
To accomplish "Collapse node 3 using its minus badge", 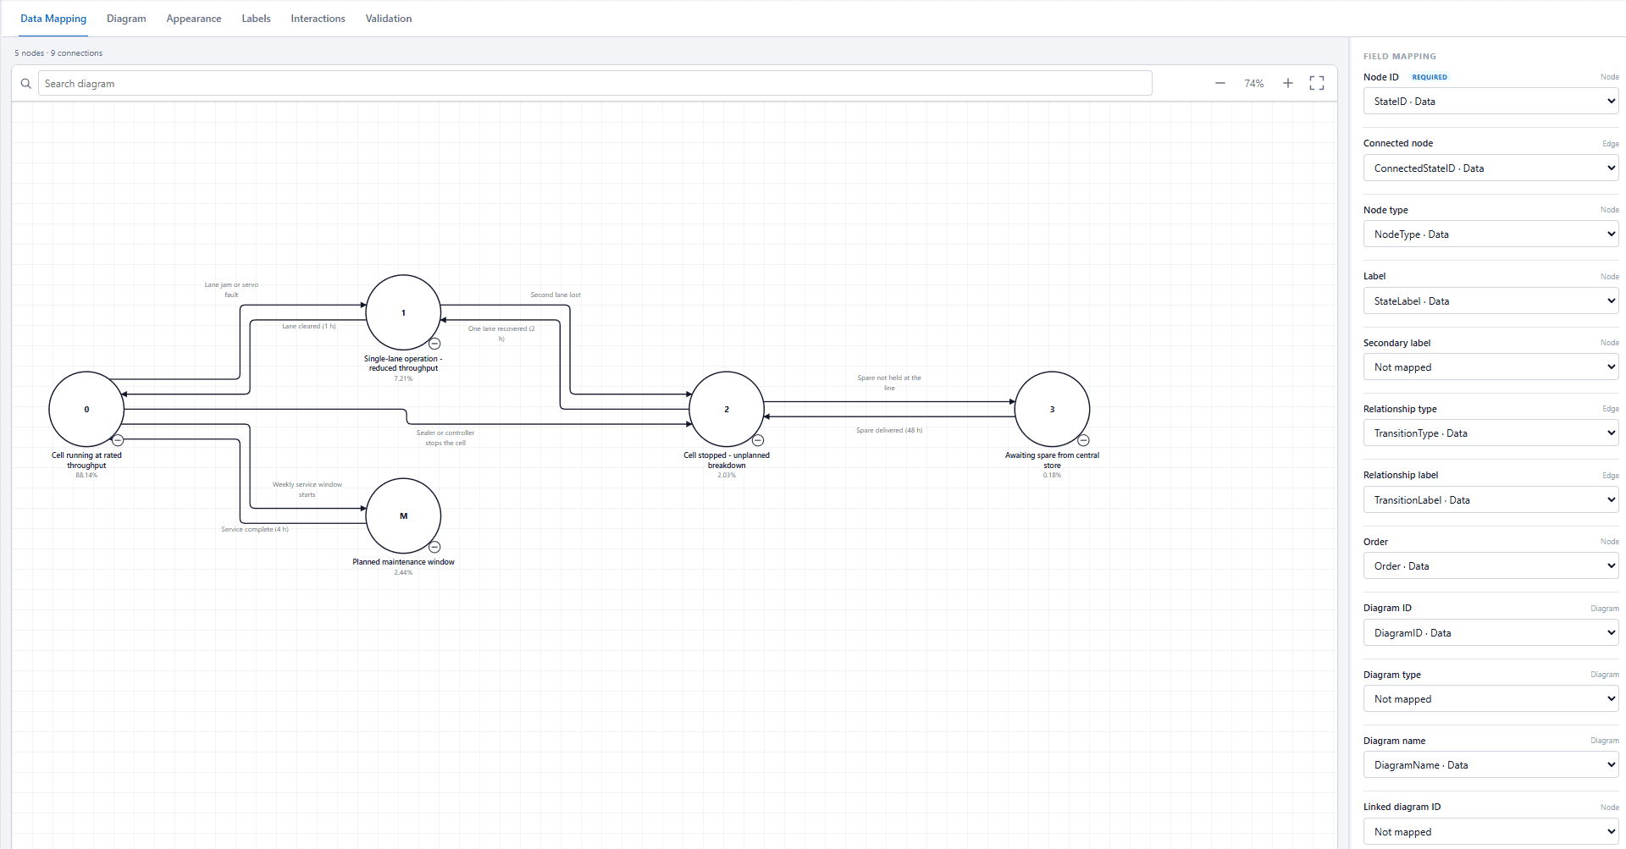I will [1083, 440].
